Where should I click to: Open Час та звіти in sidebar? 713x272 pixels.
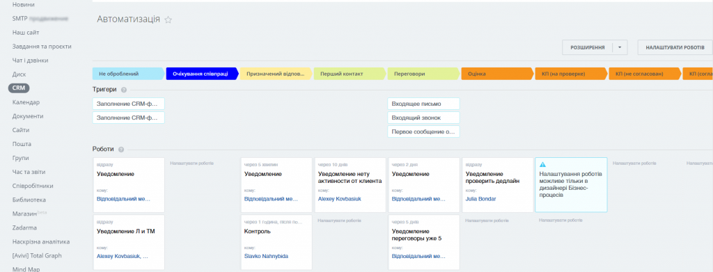(29, 172)
